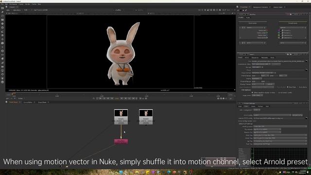Open the missing frames dropdown
This screenshot has width=311, height=175.
point(258,84)
